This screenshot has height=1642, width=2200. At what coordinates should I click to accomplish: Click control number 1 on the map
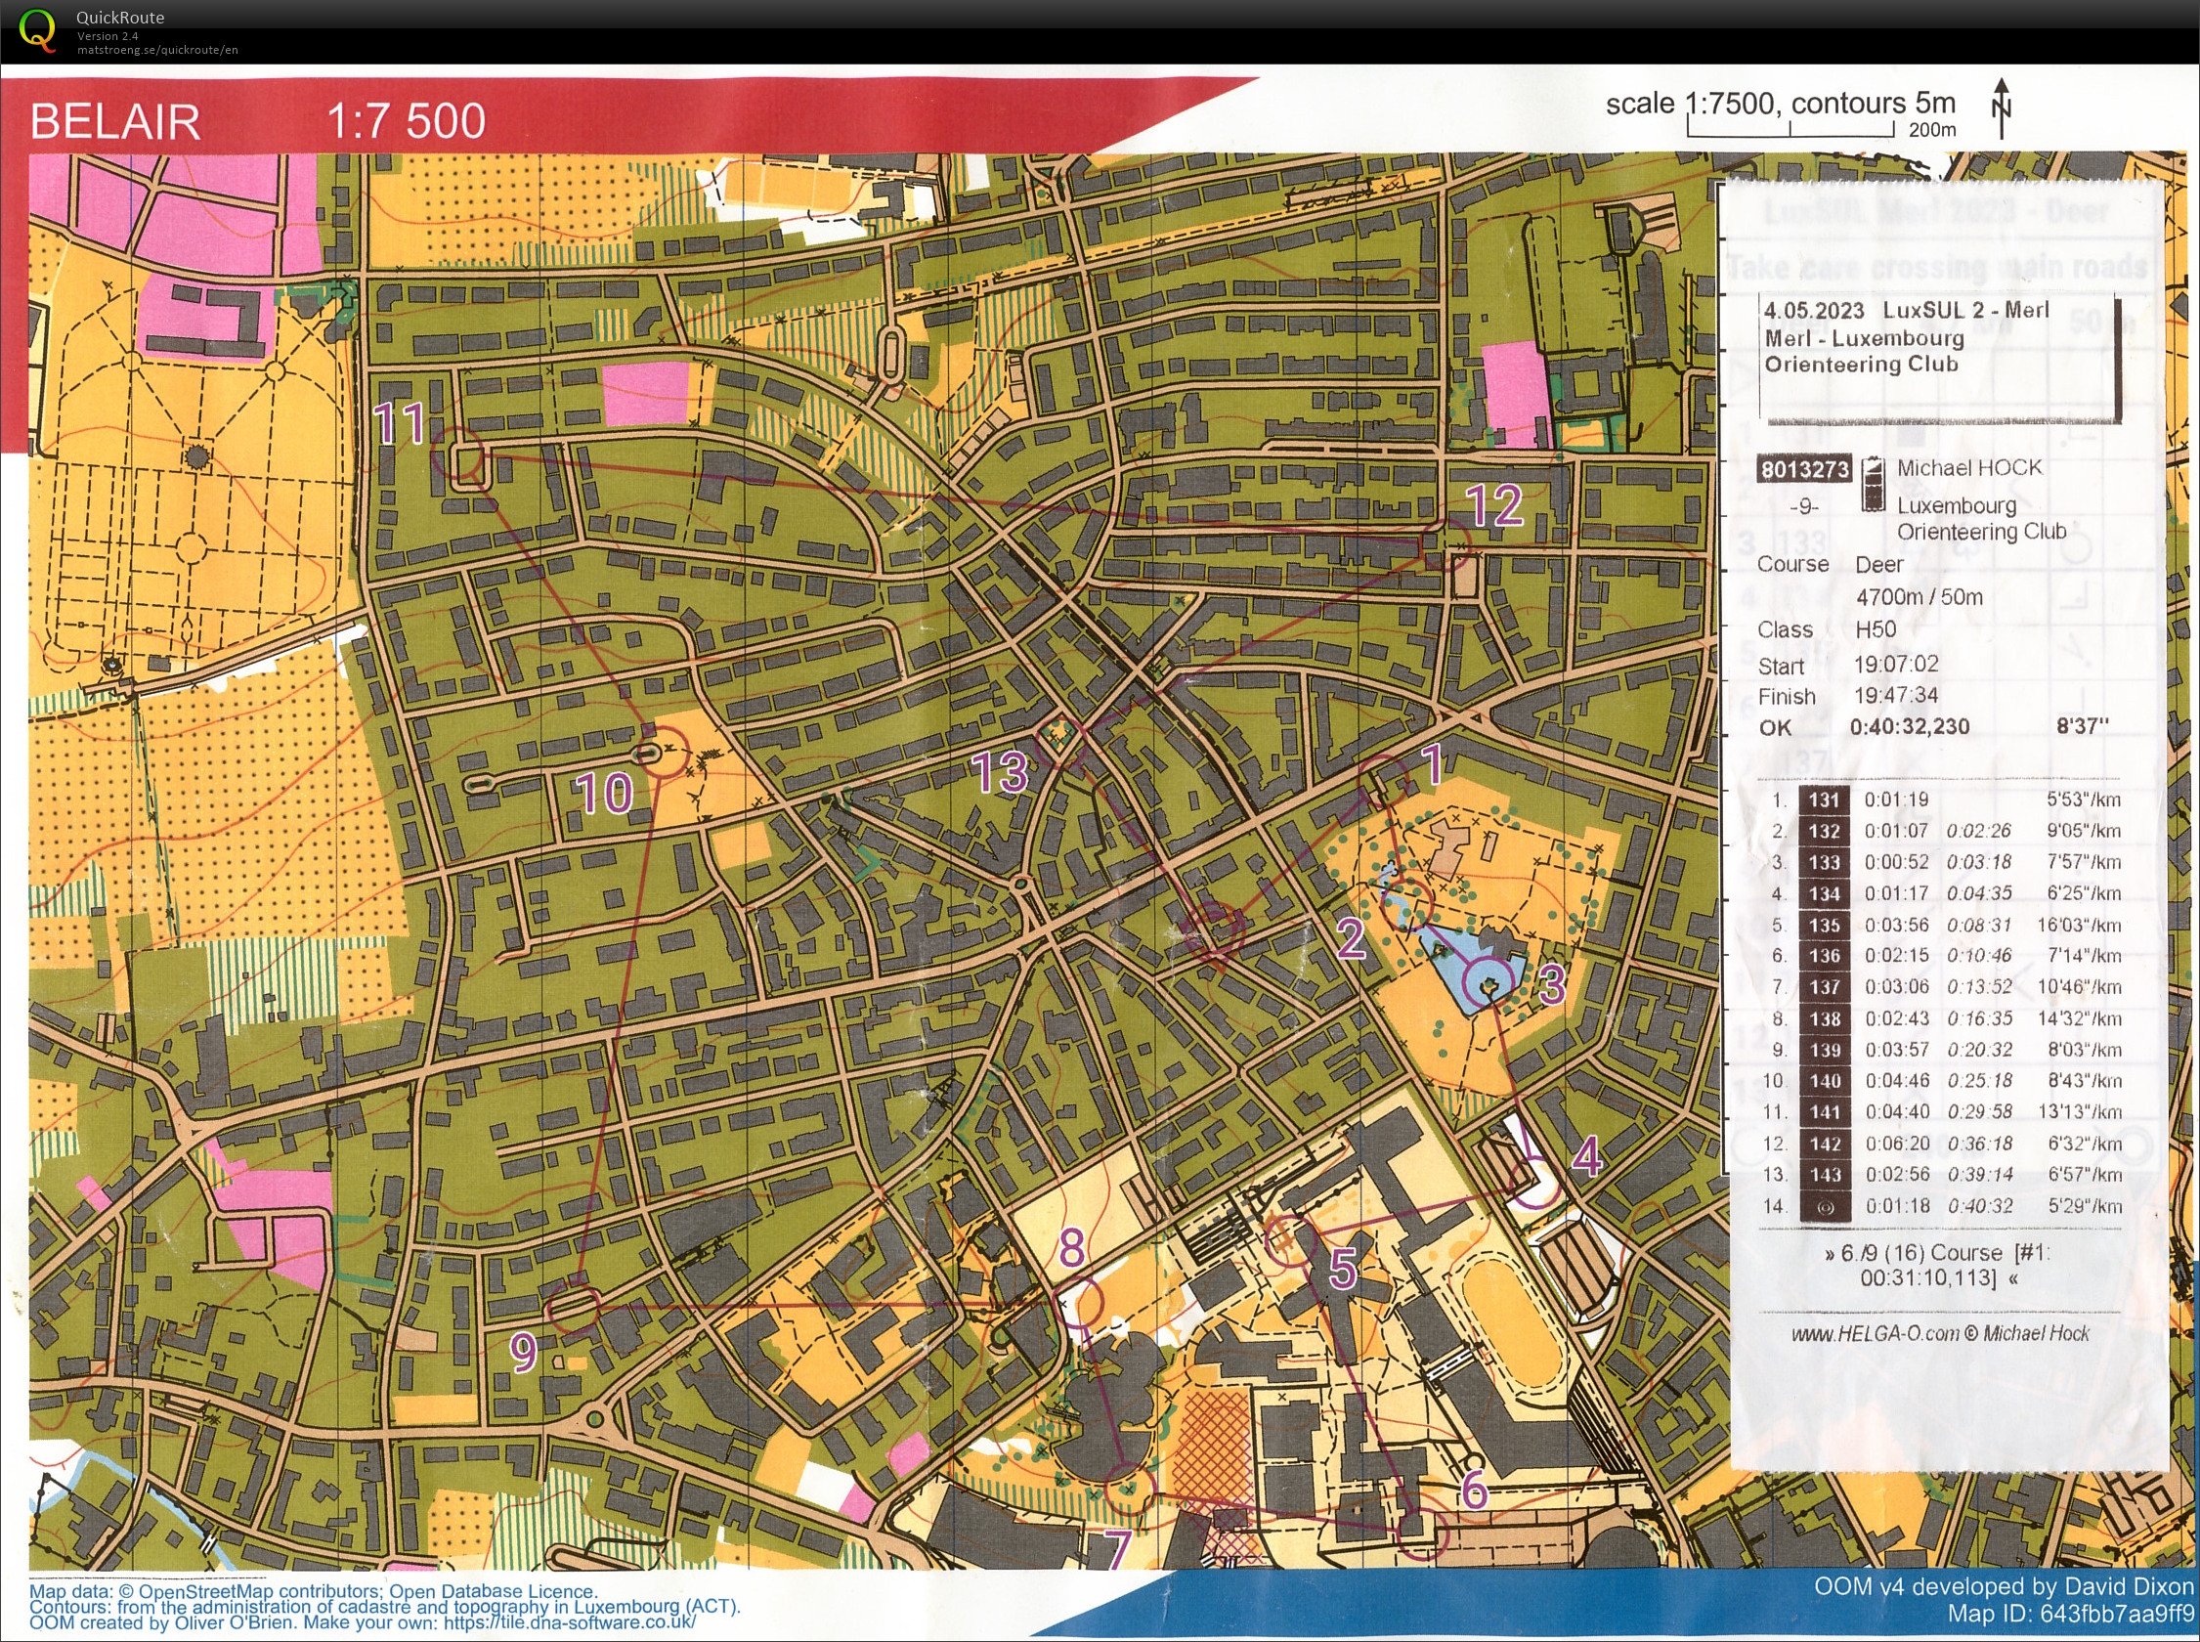[x=1432, y=764]
